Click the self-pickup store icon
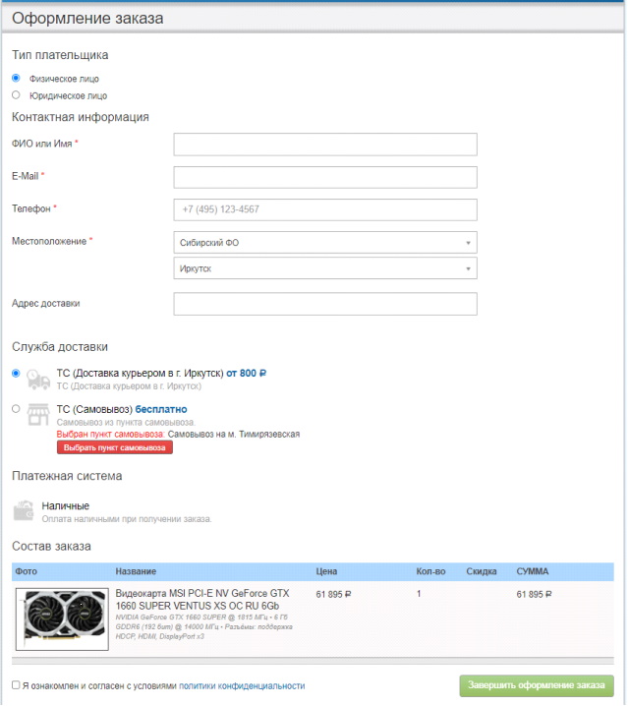The height and width of the screenshot is (706, 628). tap(37, 414)
